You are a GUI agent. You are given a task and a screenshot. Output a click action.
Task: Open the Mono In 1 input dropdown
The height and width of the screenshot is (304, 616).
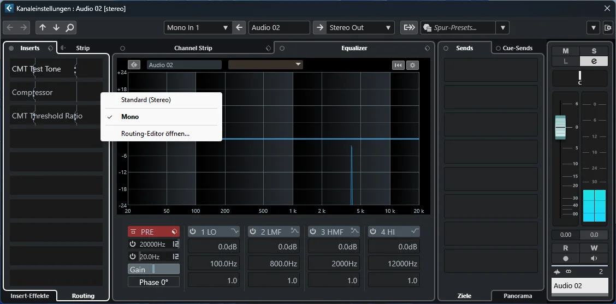click(x=198, y=27)
